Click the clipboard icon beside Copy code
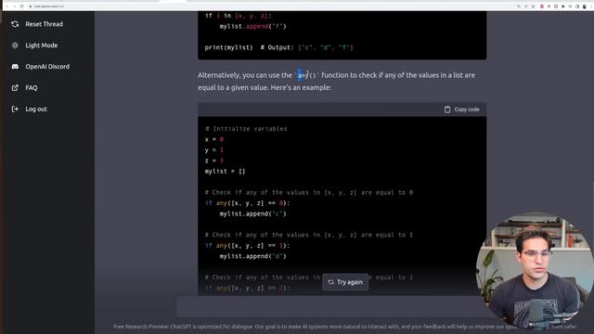Image resolution: width=594 pixels, height=334 pixels. [x=447, y=109]
